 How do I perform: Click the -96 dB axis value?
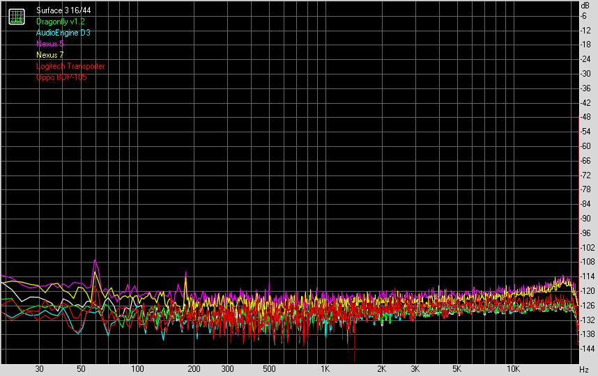(x=585, y=233)
